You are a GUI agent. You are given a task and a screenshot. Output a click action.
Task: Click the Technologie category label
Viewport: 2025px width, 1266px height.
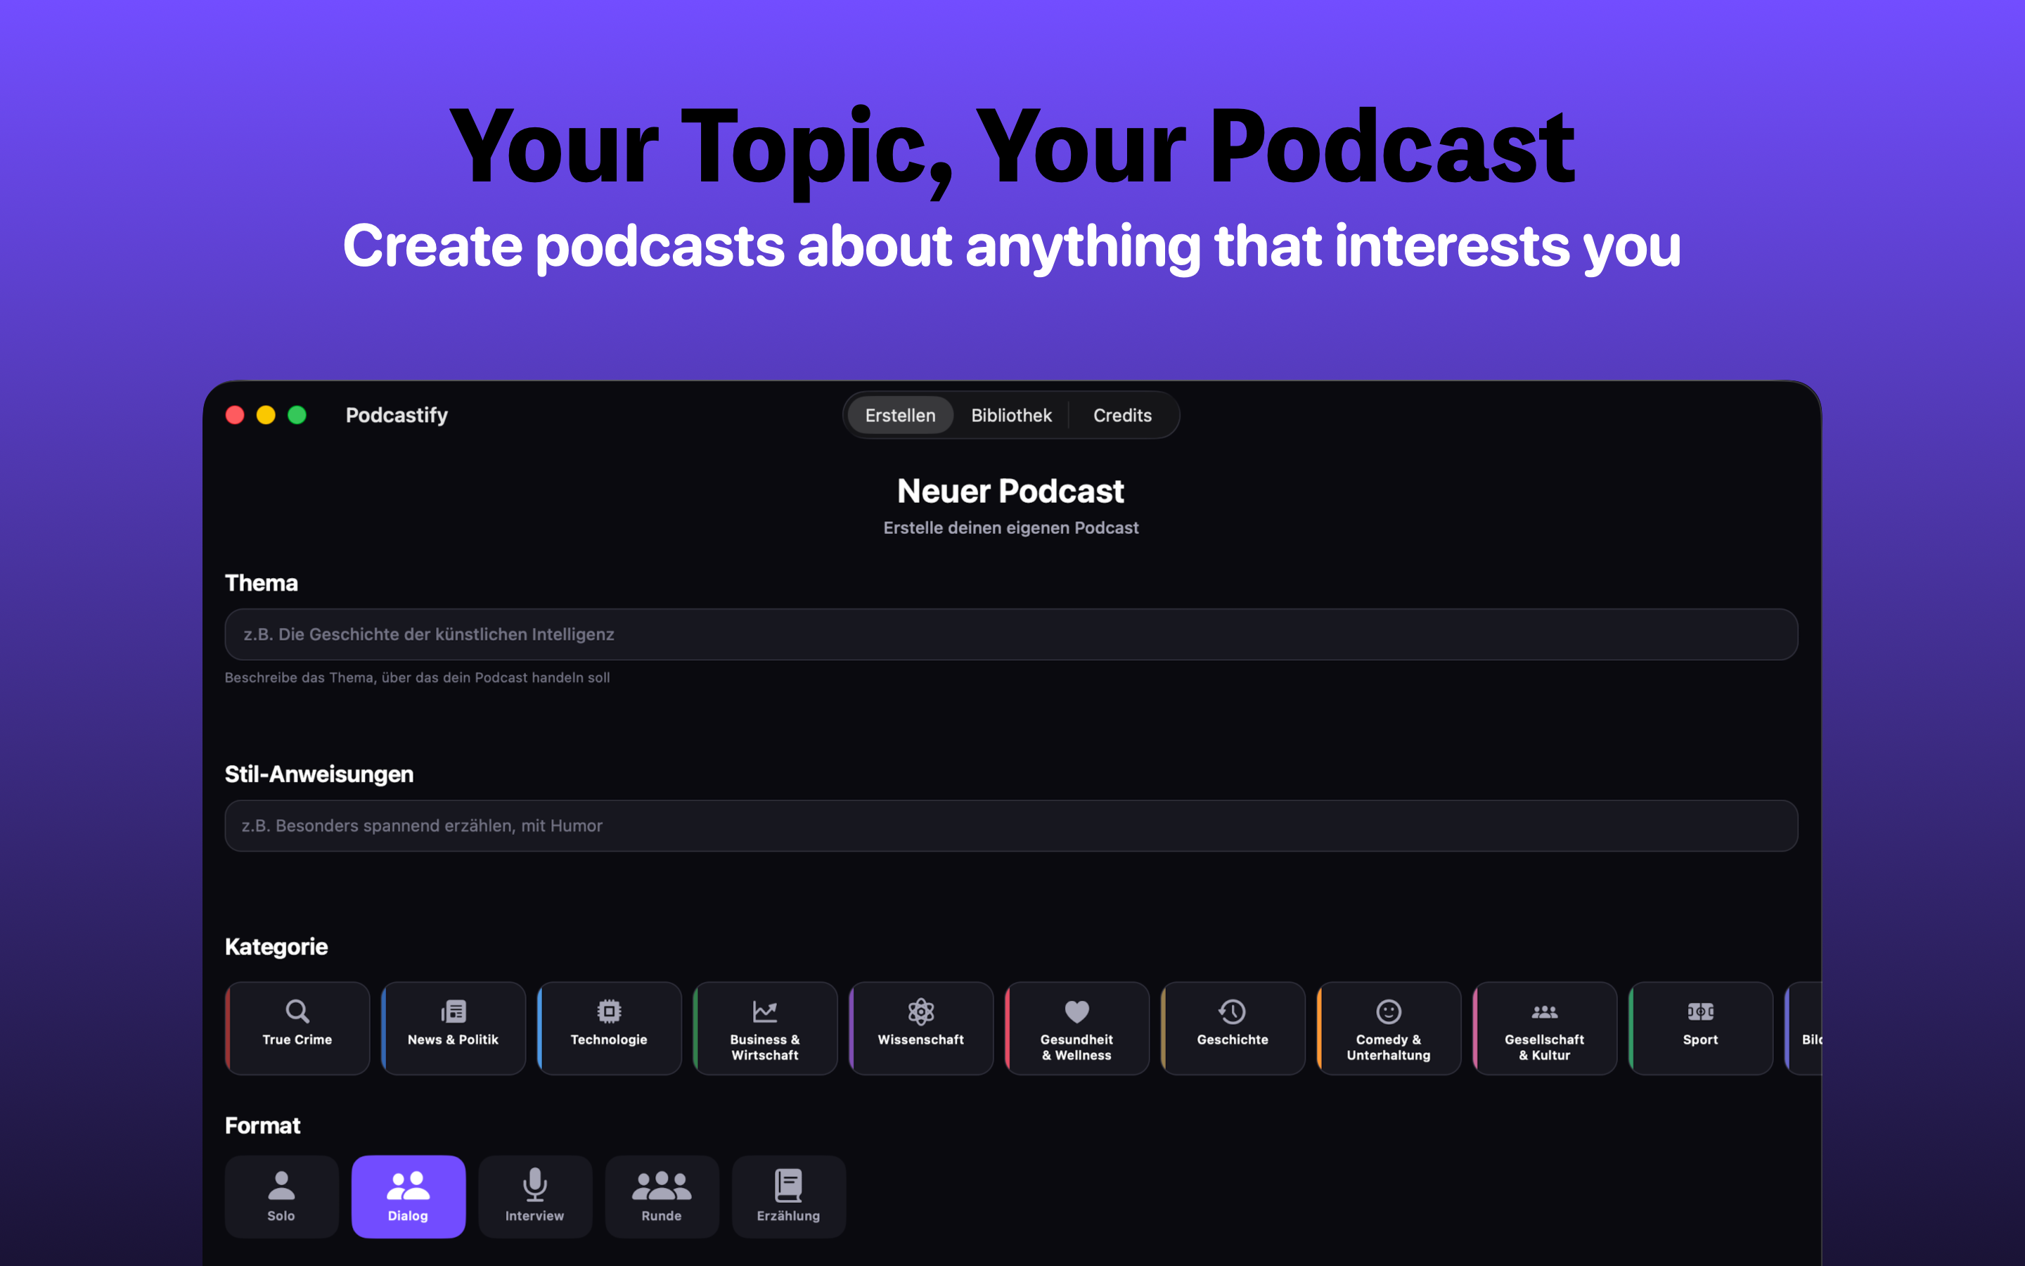click(609, 1040)
